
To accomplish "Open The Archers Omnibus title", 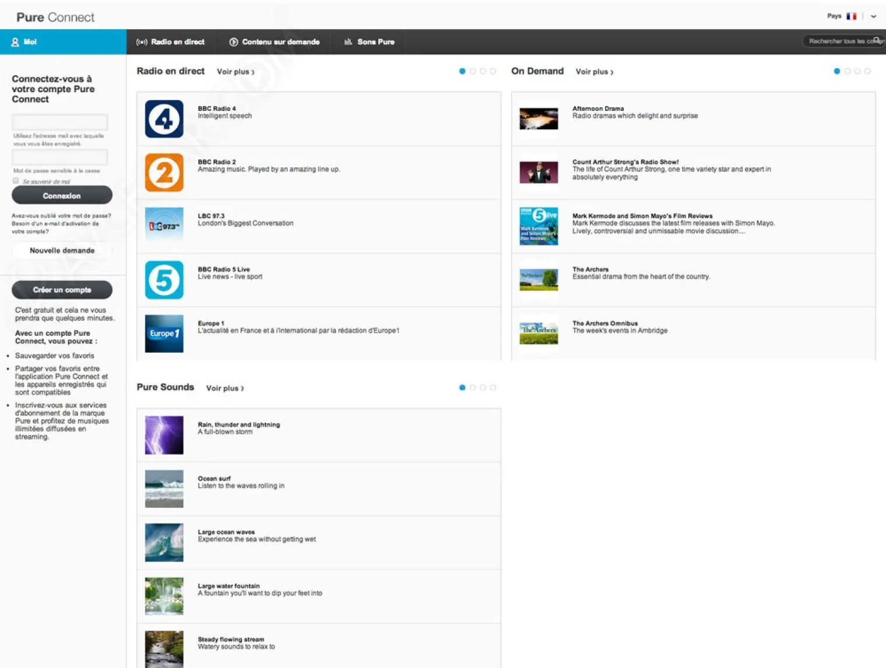I will (x=605, y=323).
